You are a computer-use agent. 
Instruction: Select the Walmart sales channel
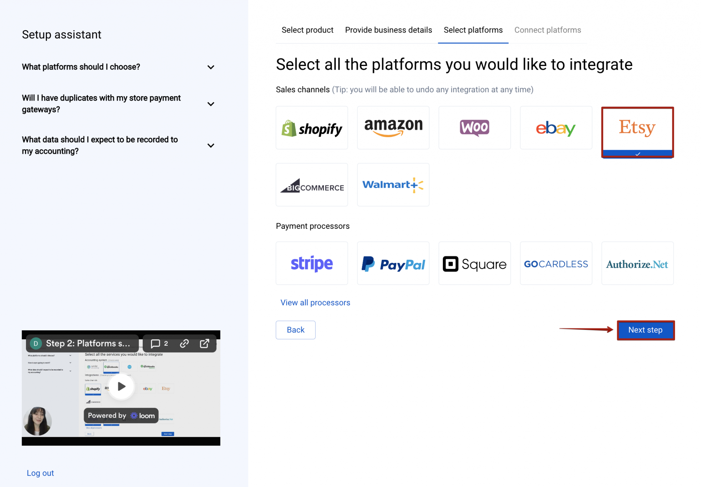point(393,184)
